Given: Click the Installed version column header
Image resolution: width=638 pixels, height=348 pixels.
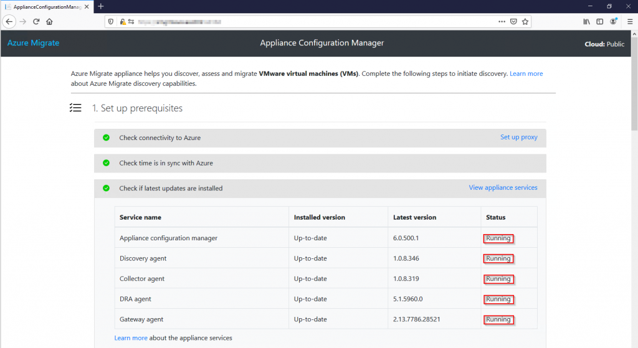Looking at the screenshot, I should [x=320, y=217].
